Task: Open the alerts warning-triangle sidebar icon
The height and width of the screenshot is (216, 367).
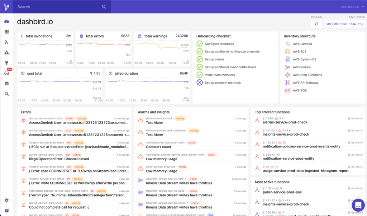Action: 6,52
